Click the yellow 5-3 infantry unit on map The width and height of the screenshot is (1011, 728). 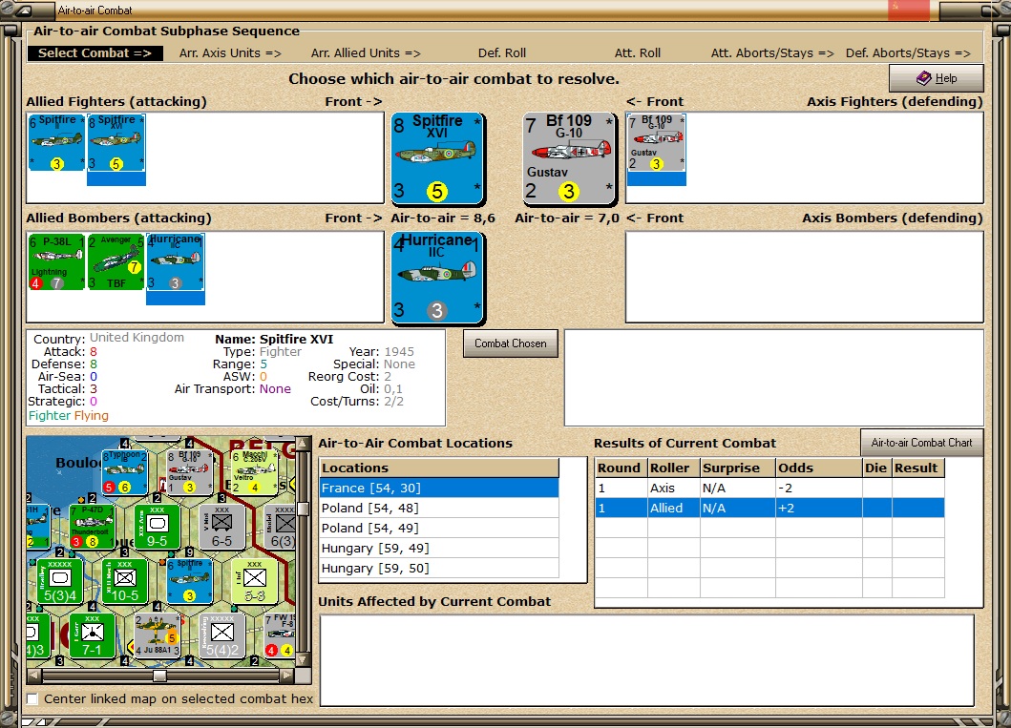[254, 581]
